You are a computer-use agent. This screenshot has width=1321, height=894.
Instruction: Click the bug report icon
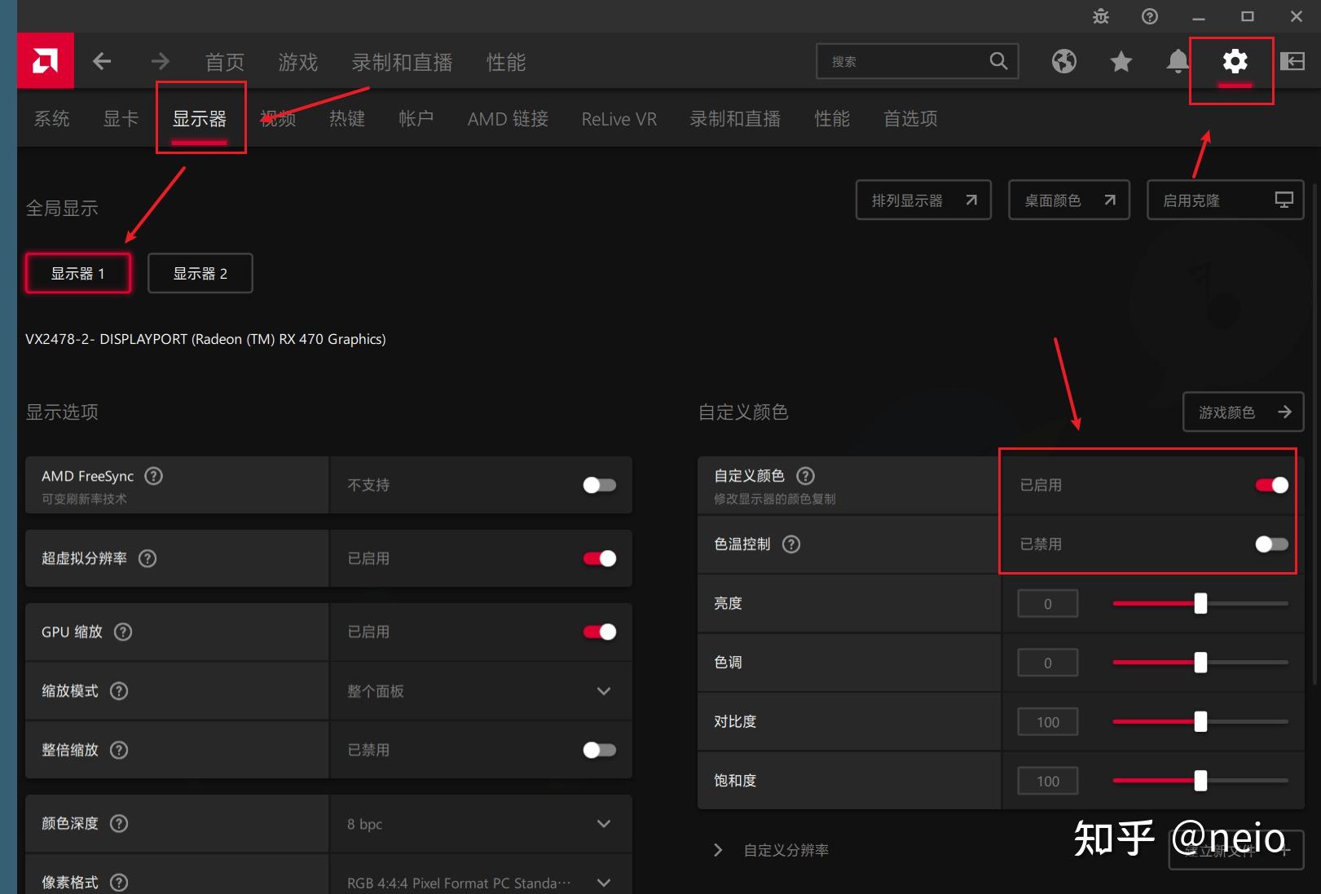point(1101,16)
